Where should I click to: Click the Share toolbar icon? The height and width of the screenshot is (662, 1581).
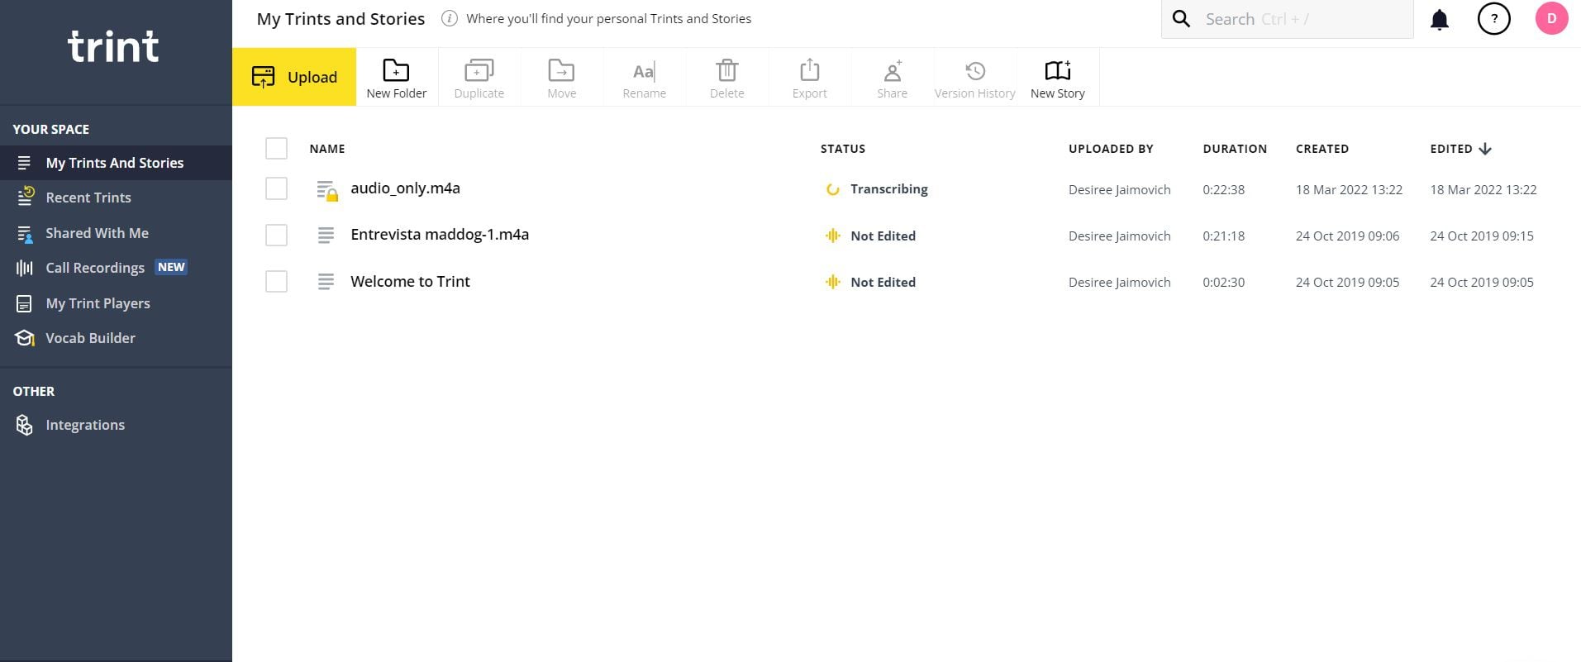click(892, 79)
